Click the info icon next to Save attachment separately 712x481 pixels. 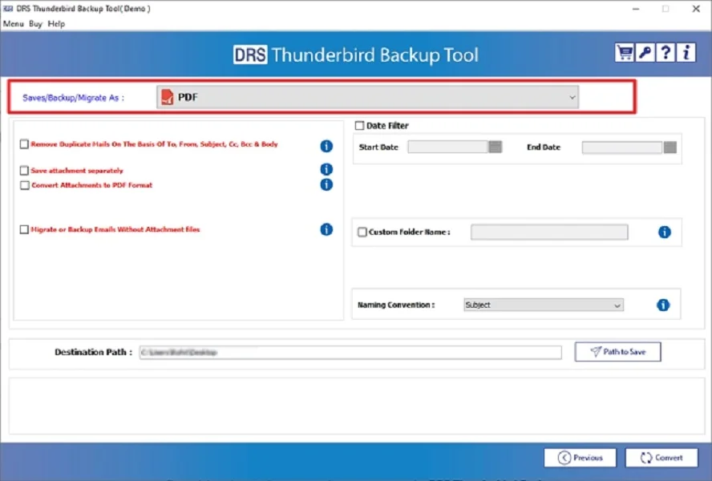click(x=326, y=169)
